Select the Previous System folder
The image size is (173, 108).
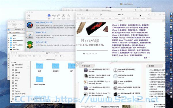point(40,81)
